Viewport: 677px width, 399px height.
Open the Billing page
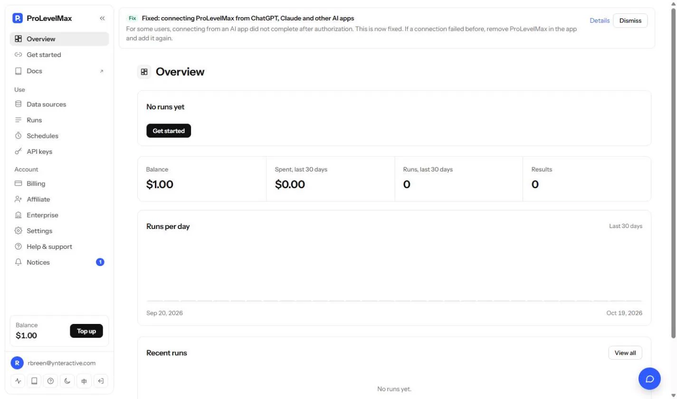coord(59,183)
